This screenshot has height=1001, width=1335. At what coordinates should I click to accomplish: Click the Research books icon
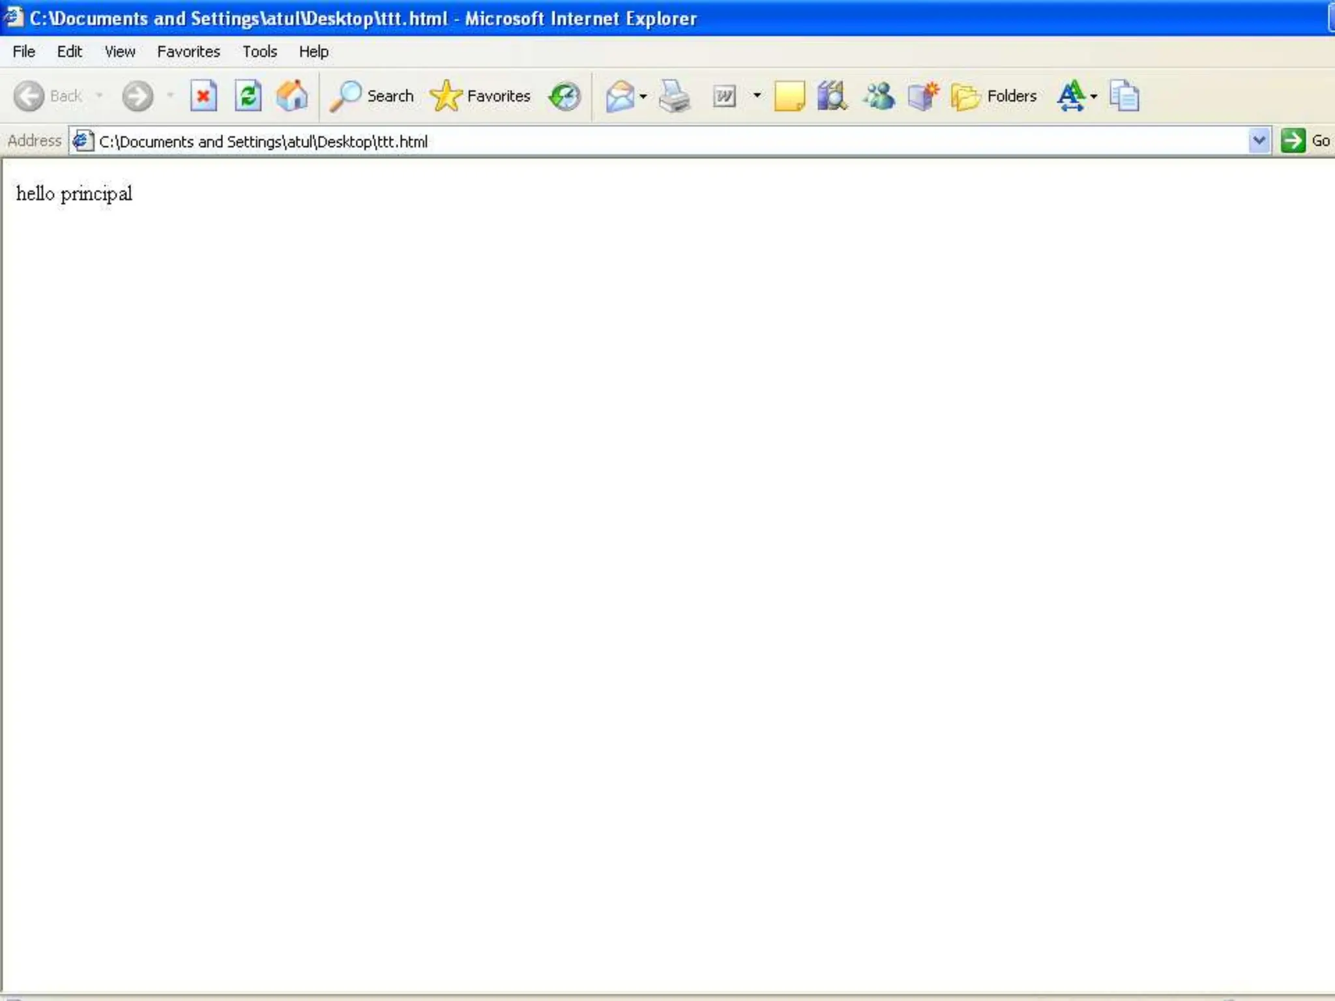(832, 96)
